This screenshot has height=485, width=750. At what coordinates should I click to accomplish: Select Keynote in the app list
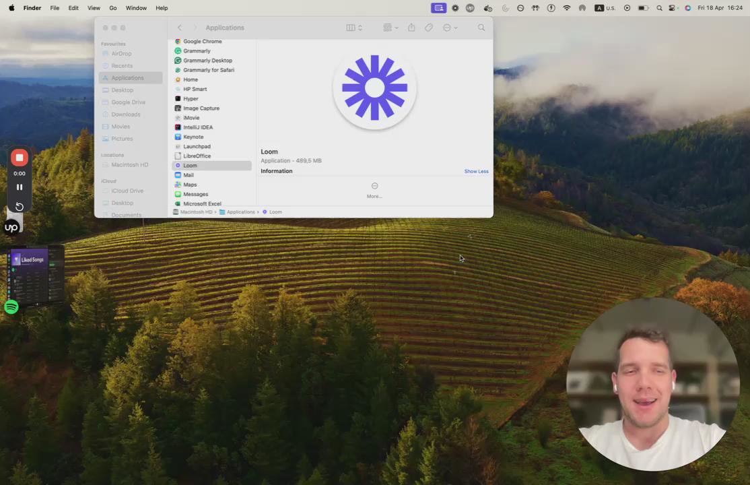[x=211, y=137]
